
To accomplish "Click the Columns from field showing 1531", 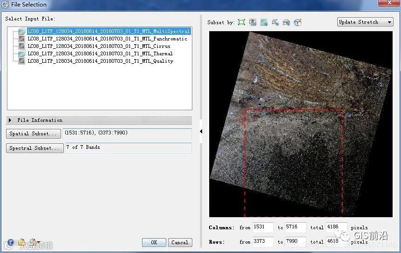I will point(263,227).
